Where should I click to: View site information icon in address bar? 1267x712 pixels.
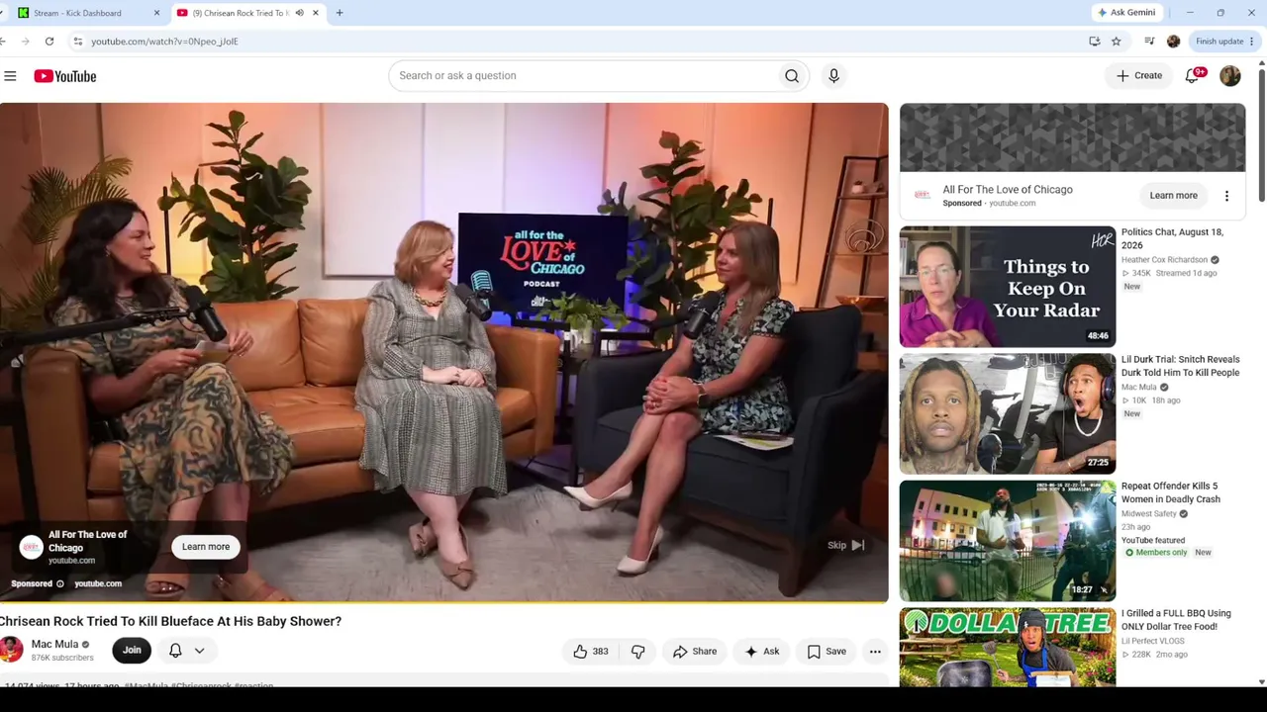(x=77, y=42)
